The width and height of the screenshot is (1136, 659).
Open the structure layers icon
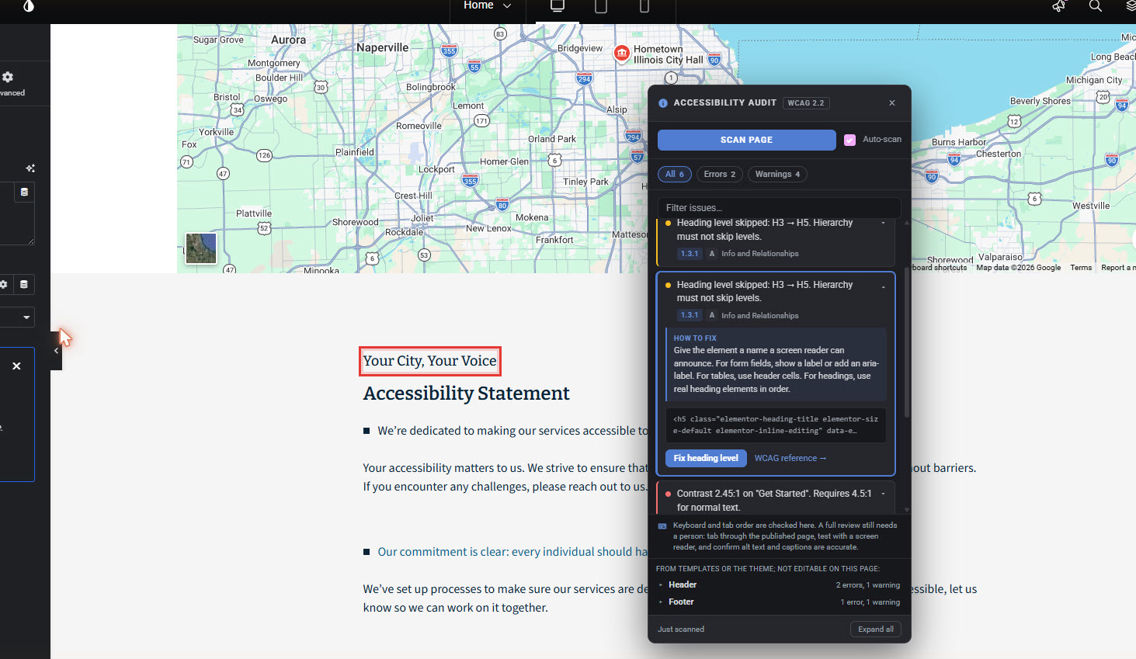(1131, 6)
